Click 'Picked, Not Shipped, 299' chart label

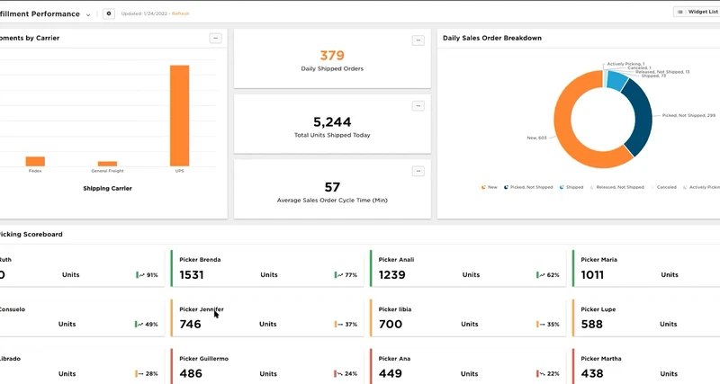point(688,116)
